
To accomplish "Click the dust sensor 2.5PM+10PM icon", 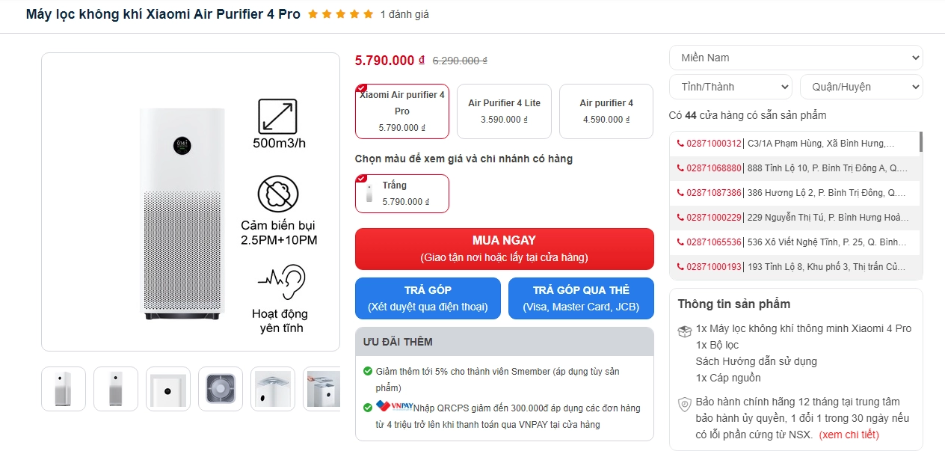I will coord(278,194).
